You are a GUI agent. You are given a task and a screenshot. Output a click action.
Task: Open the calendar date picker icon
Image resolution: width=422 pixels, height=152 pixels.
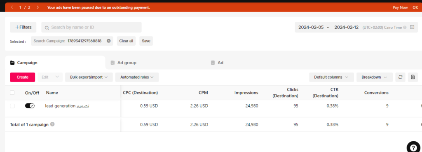click(x=412, y=27)
